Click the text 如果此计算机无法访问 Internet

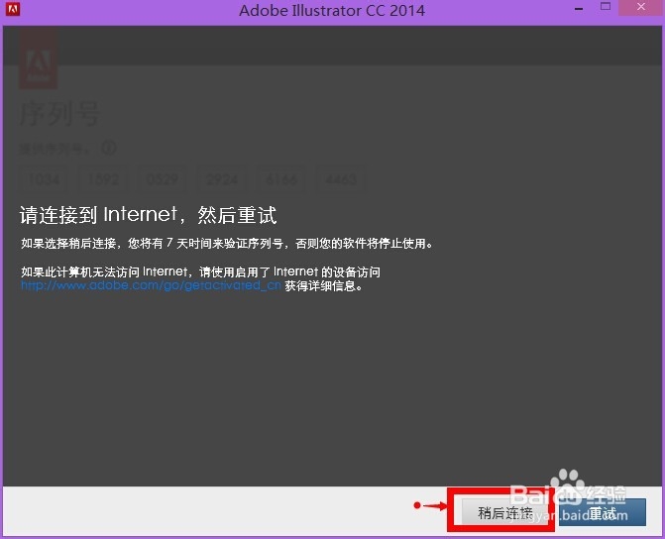click(x=104, y=271)
